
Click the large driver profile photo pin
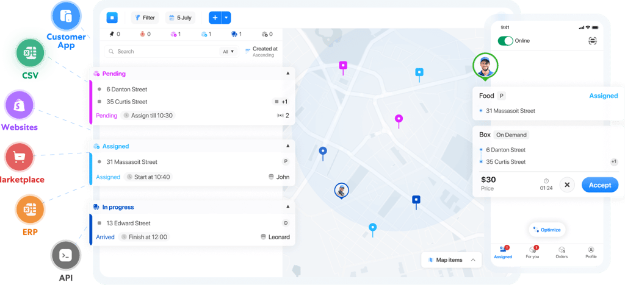(485, 66)
